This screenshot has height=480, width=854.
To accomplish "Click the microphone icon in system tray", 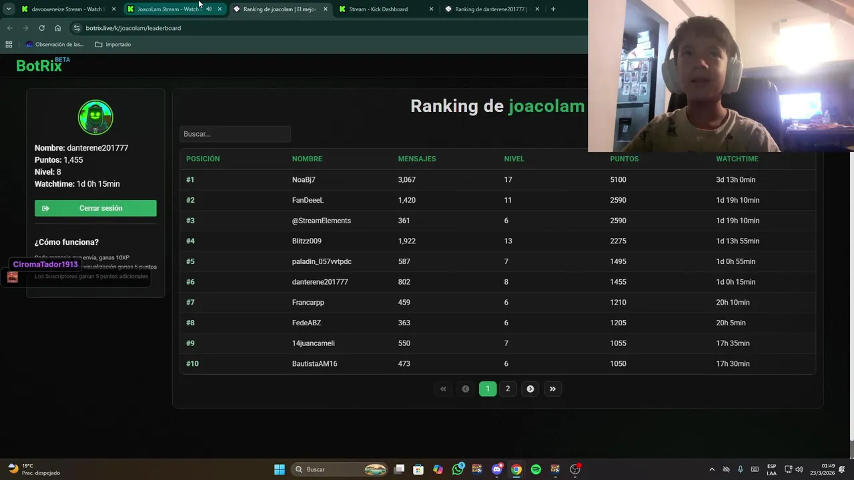I will point(740,469).
